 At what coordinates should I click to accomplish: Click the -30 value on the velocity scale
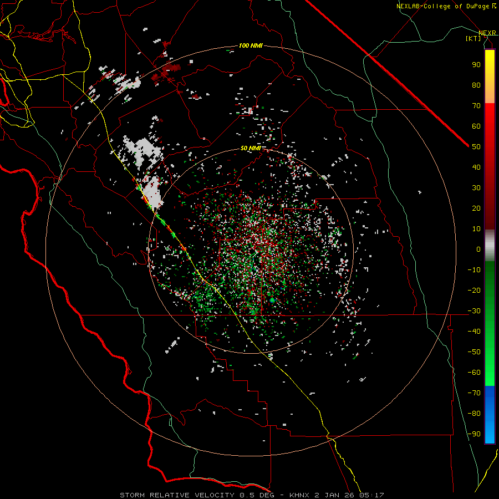474,311
